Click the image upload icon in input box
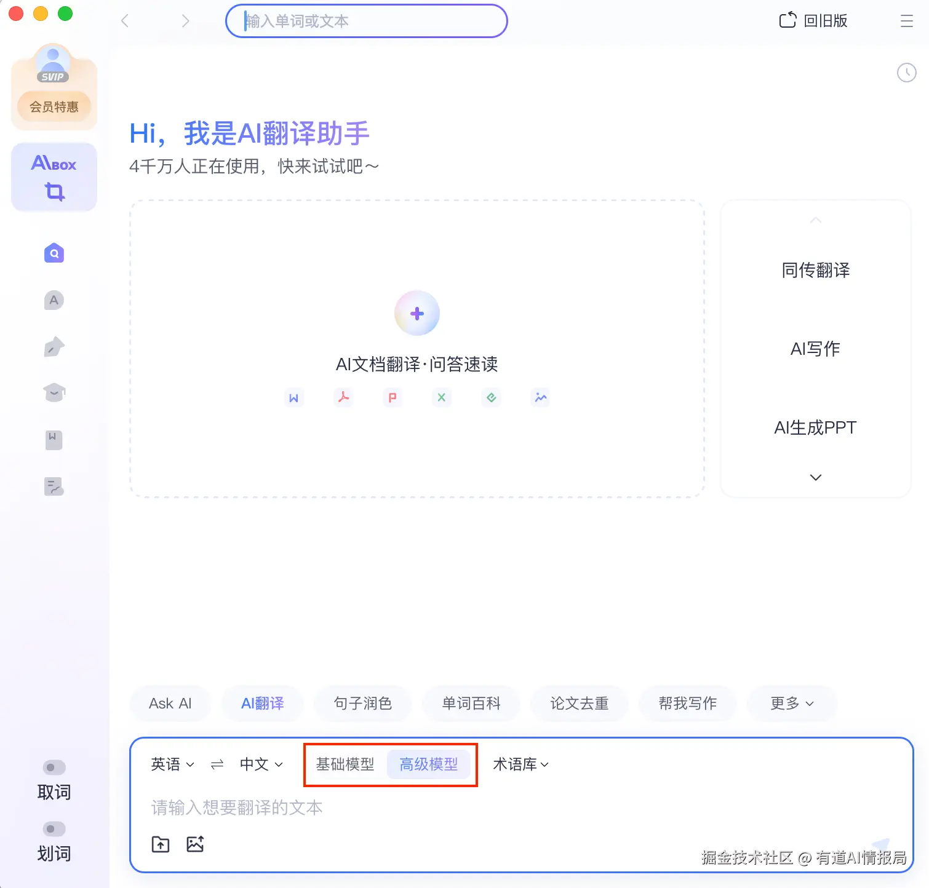 click(x=196, y=844)
